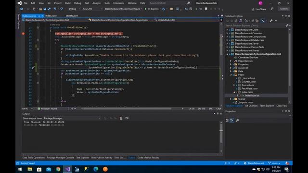Open the Windows Start menu
The image size is (308, 173).
point(20,169)
